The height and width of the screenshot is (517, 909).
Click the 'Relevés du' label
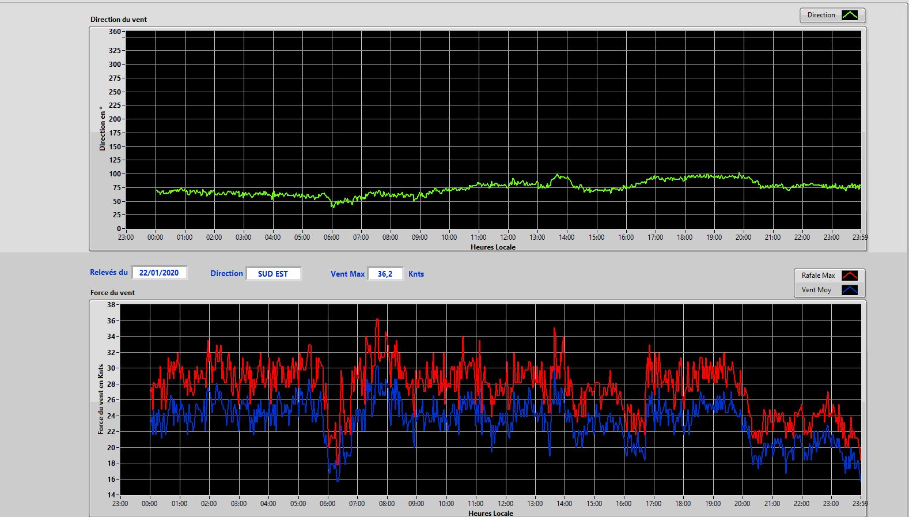coord(109,273)
